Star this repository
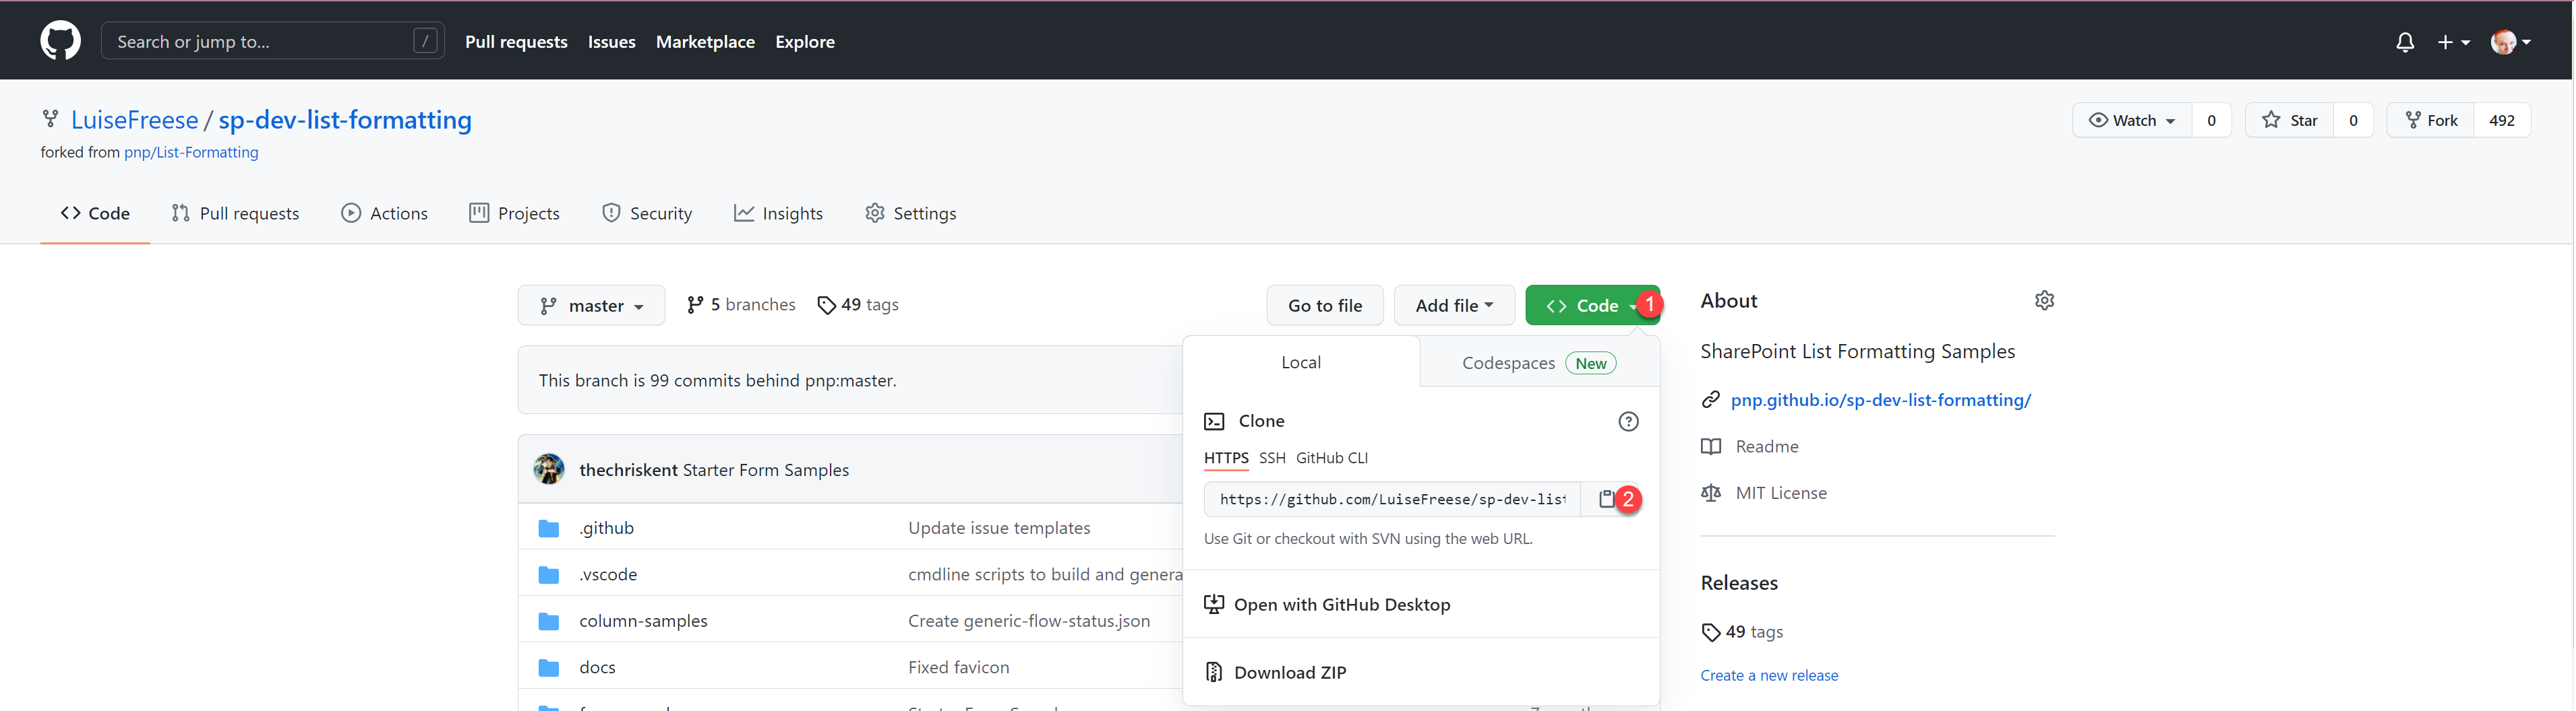 2289,120
